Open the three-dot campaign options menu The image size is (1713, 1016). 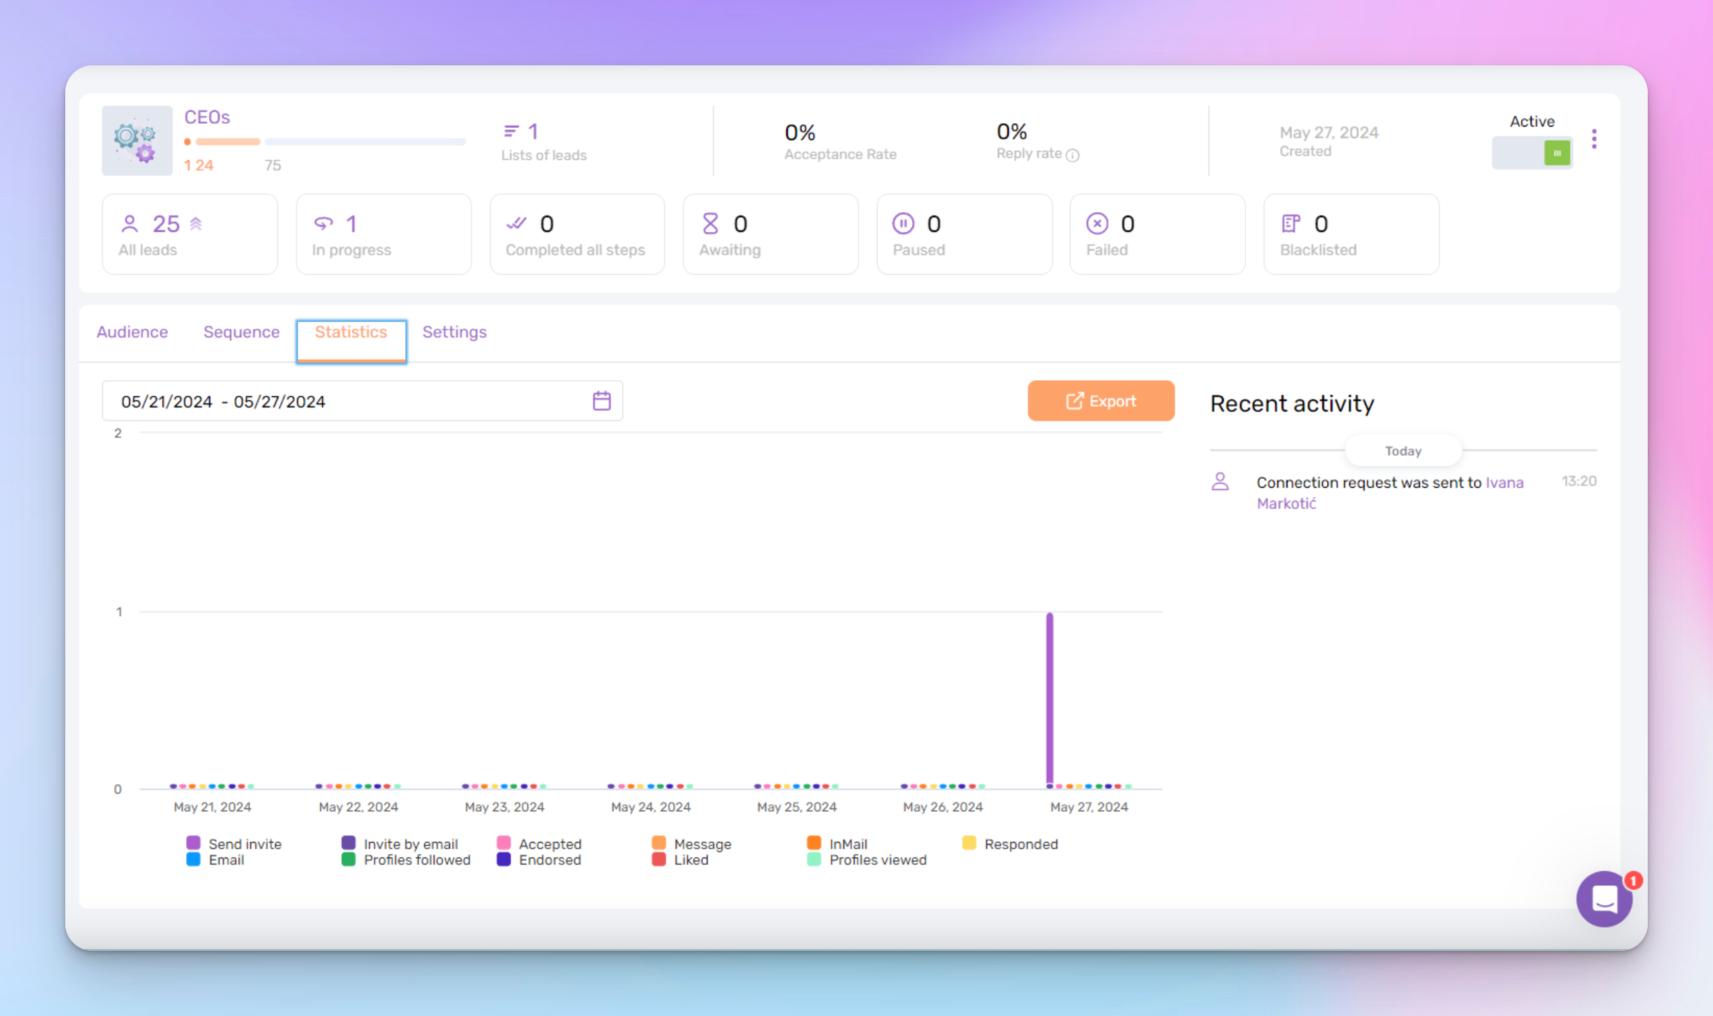1594,139
